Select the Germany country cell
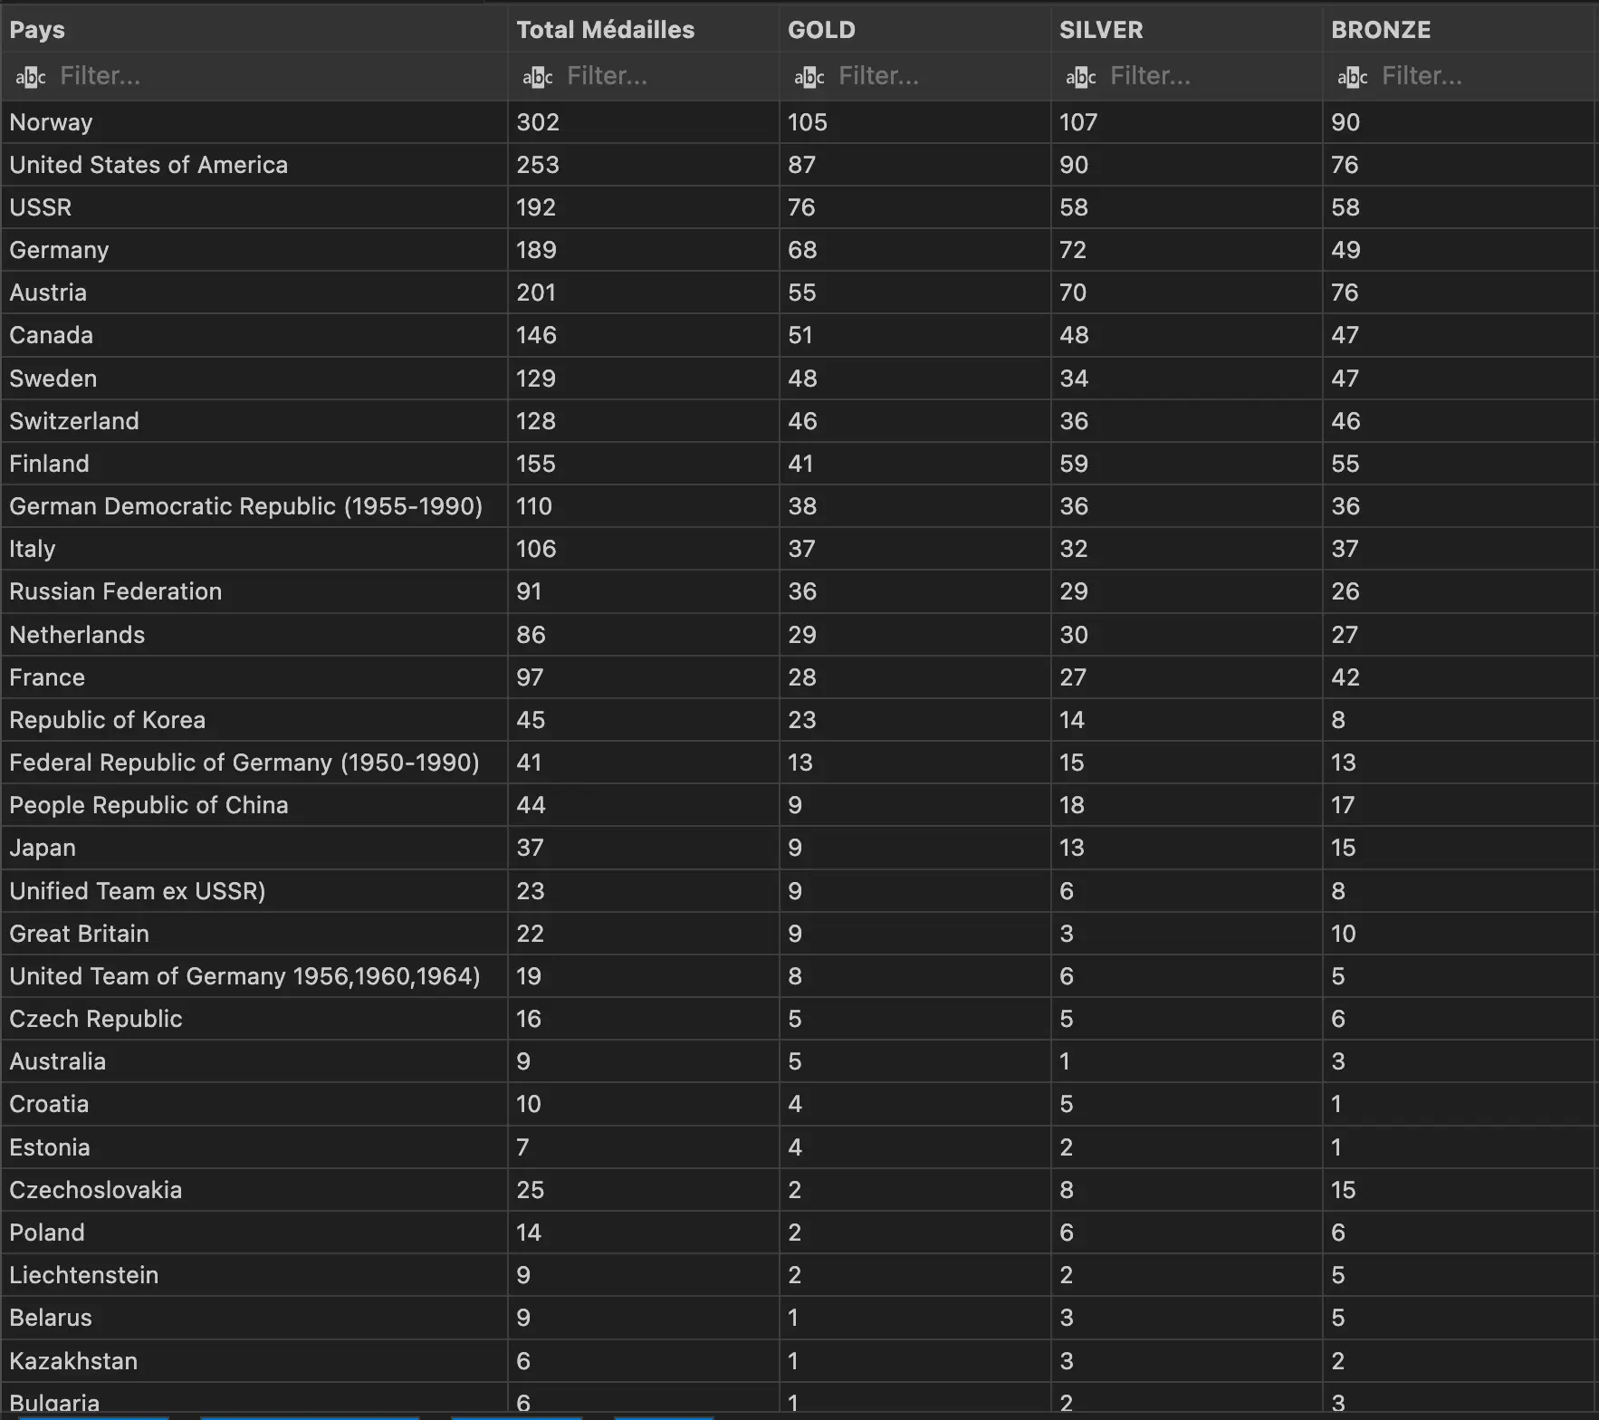Image resolution: width=1599 pixels, height=1420 pixels. [x=254, y=250]
